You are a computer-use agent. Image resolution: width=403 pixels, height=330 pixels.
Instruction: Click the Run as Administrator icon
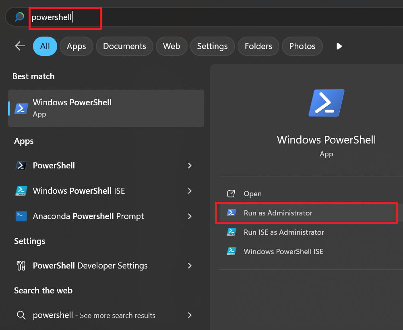[x=231, y=213]
